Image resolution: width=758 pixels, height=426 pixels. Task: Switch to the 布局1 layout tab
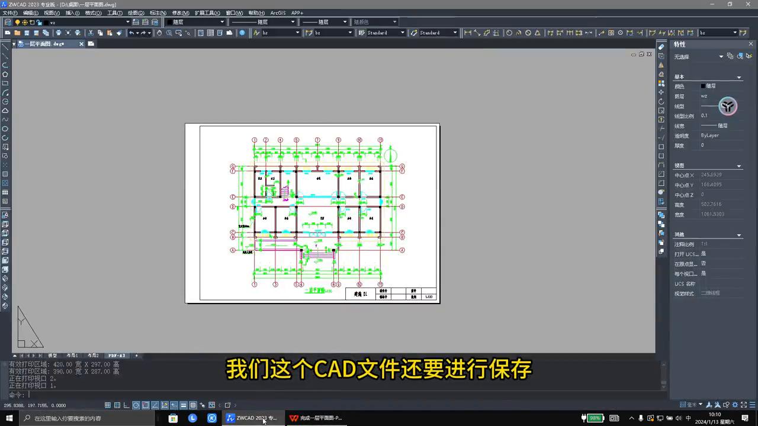[x=73, y=356]
